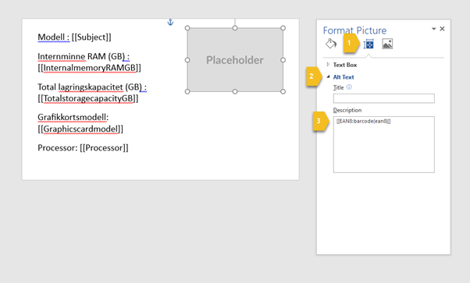Click the 'Format Picture' pane title

coord(354,30)
